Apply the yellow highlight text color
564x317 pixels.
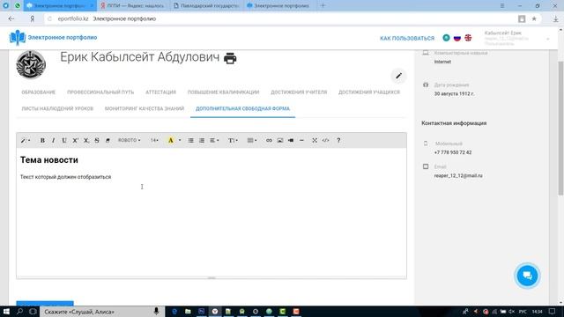pyautogui.click(x=170, y=141)
